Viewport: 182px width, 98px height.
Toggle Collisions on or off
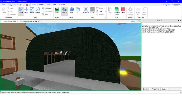(x=47, y=8)
